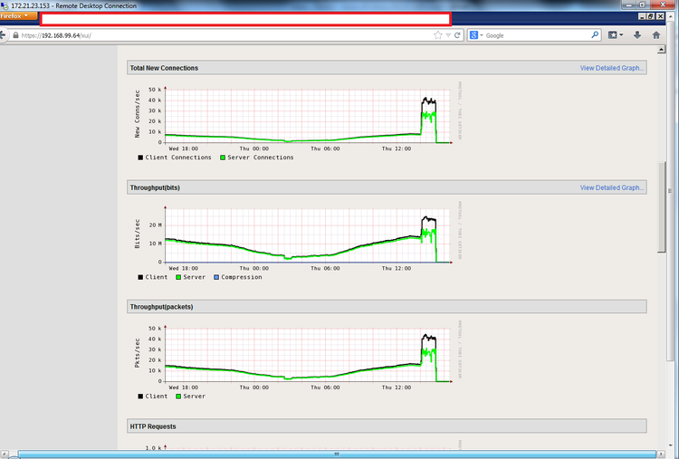Screen dimensions: 679x459
Task: Open the URL history dropdown arrow
Action: pos(448,35)
